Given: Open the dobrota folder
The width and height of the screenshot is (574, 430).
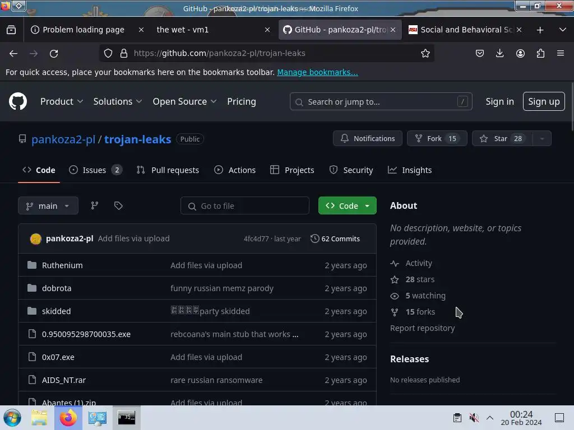Looking at the screenshot, I should [x=57, y=288].
